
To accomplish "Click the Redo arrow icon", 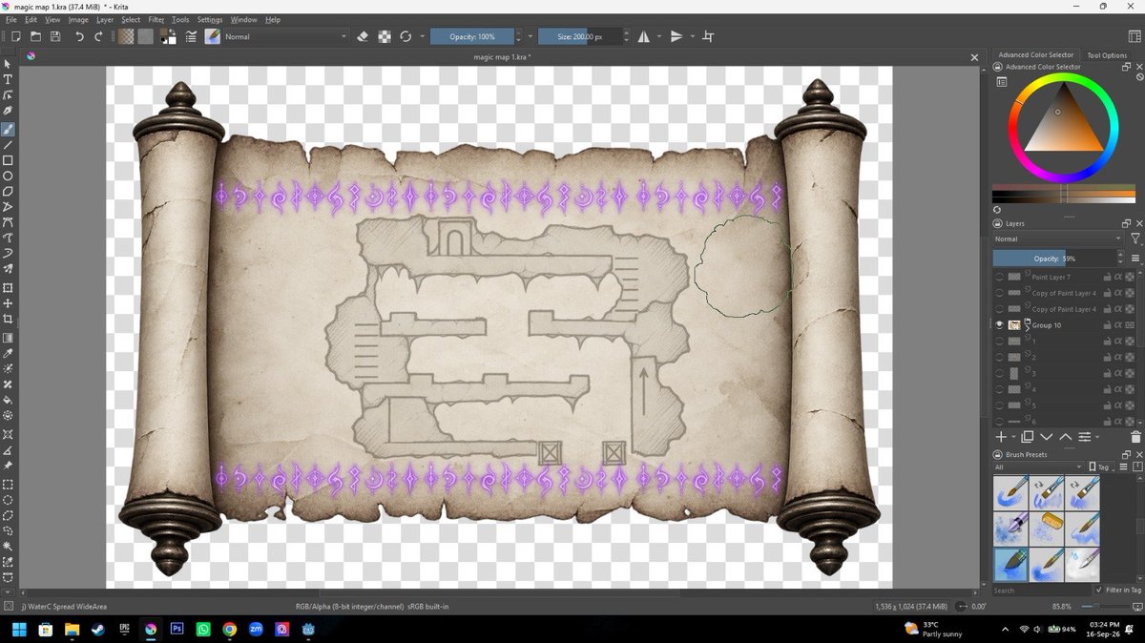I will point(98,36).
